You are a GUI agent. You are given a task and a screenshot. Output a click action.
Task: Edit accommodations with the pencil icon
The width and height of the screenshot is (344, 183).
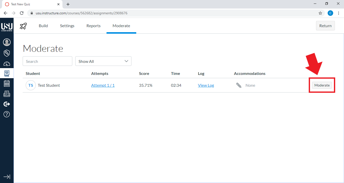point(239,85)
